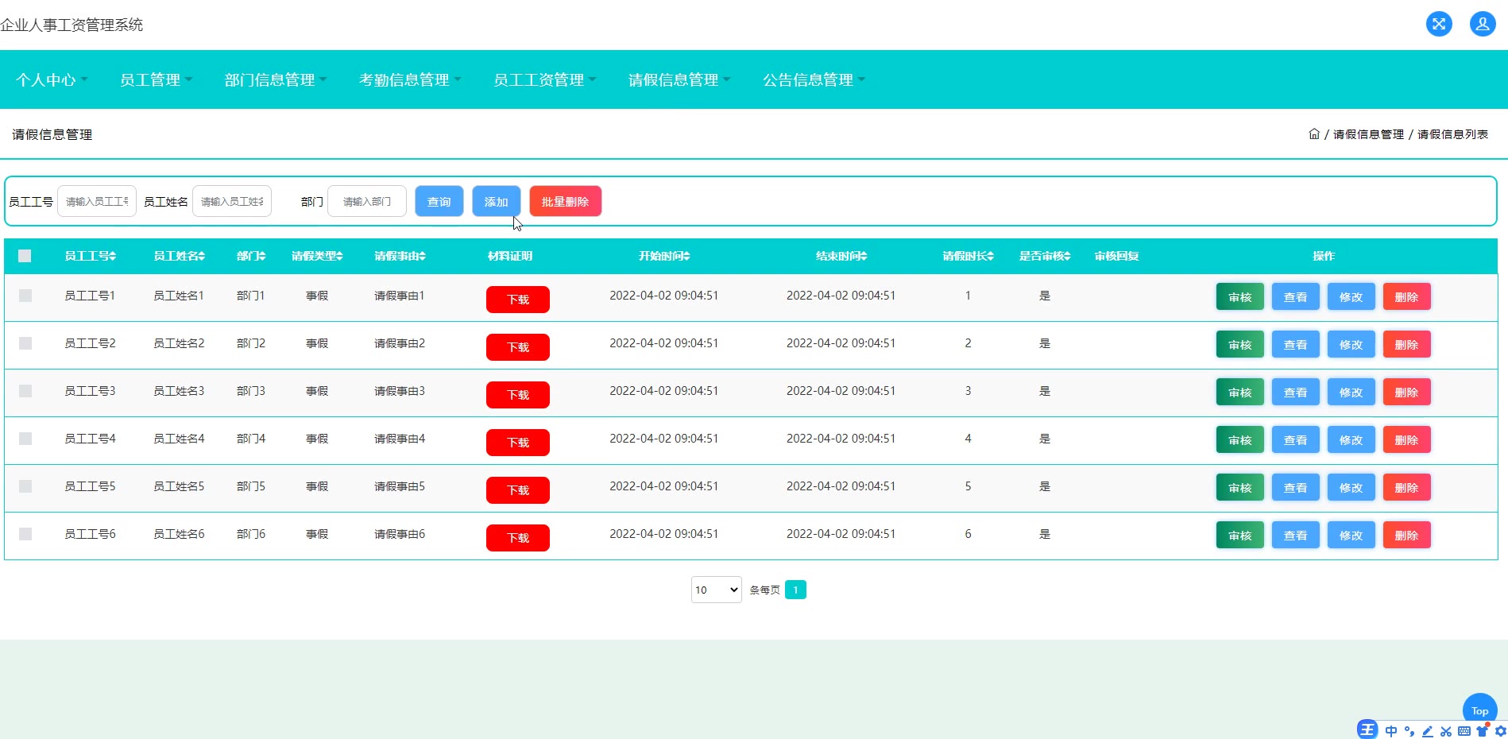This screenshot has height=739, width=1508.
Task: Click the 员工姓名 search input field
Action: pos(232,202)
